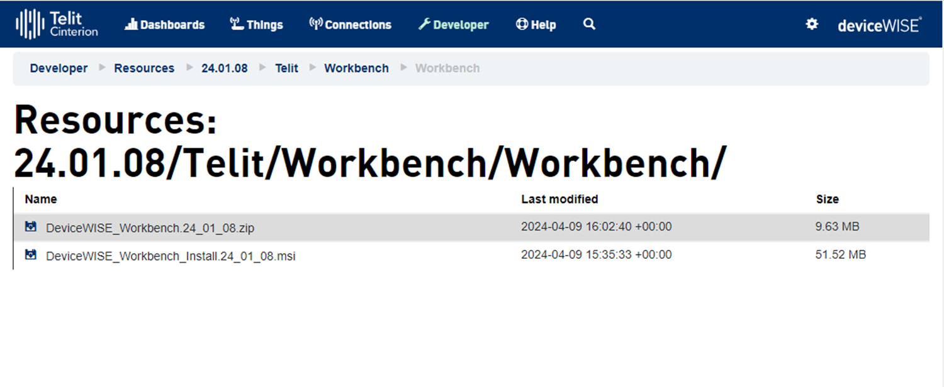Click the 2024-04-09 15:35:33 timestamp
Image resolution: width=944 pixels, height=387 pixels.
pyautogui.click(x=596, y=254)
